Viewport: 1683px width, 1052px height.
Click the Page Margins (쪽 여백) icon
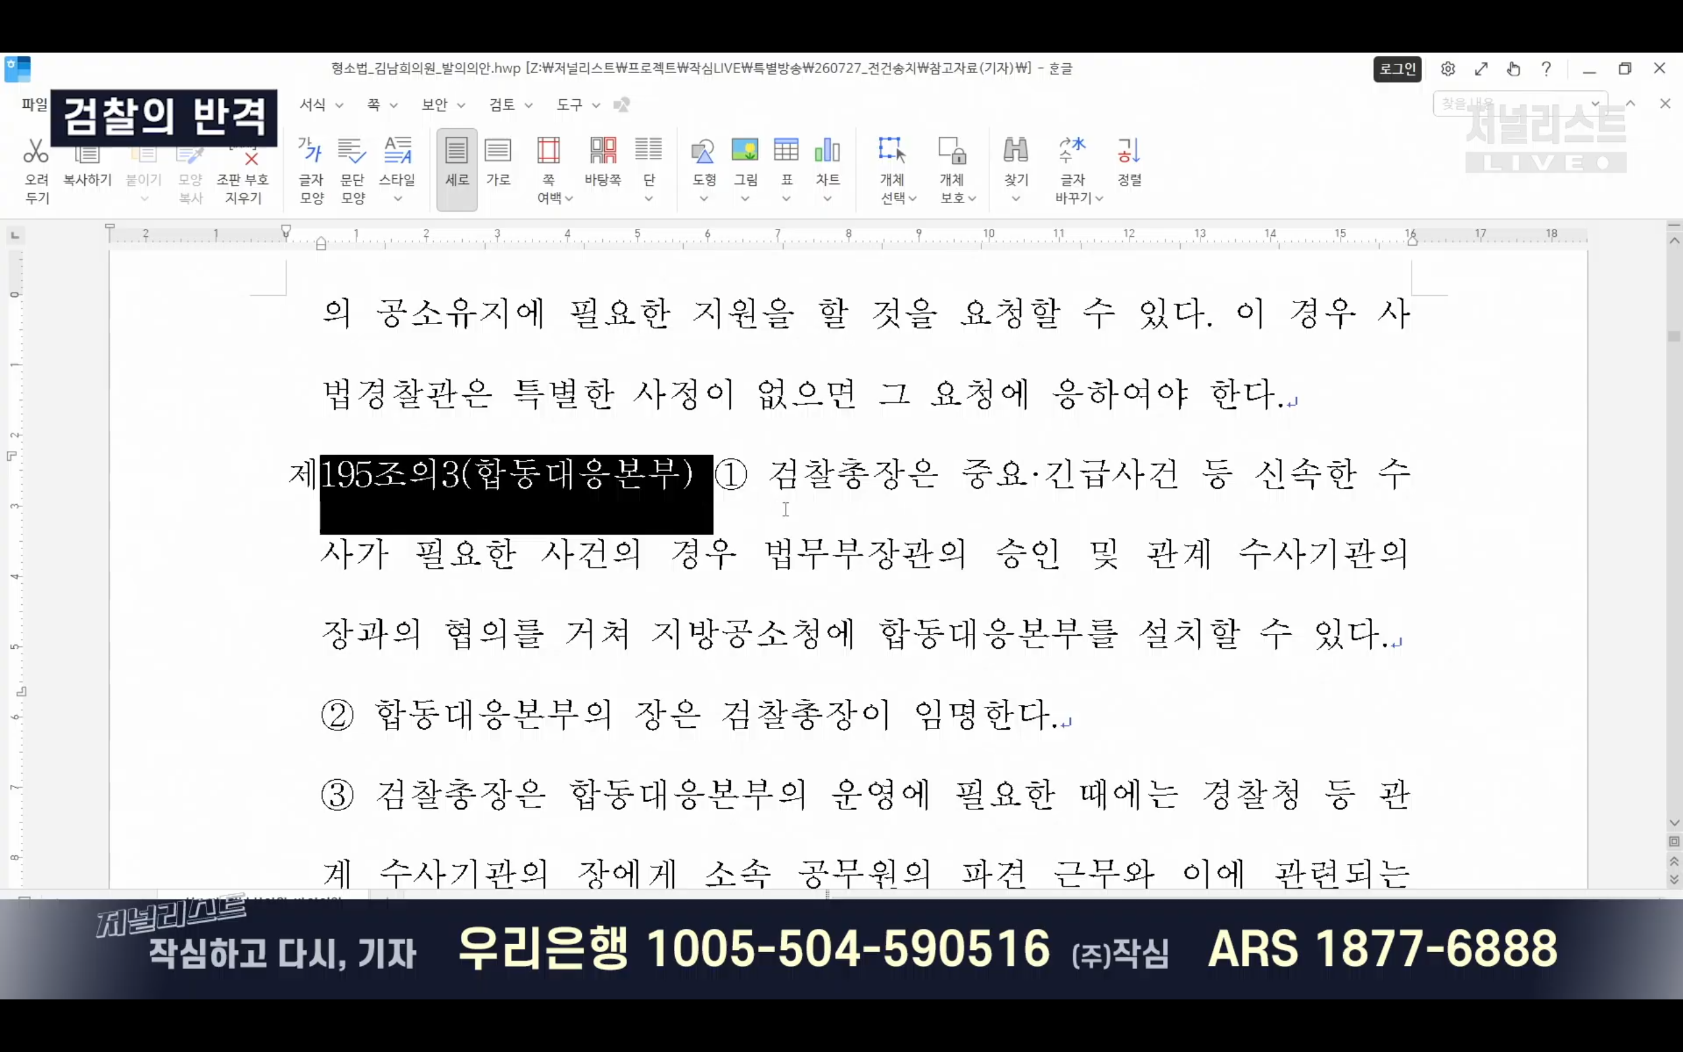click(x=549, y=150)
